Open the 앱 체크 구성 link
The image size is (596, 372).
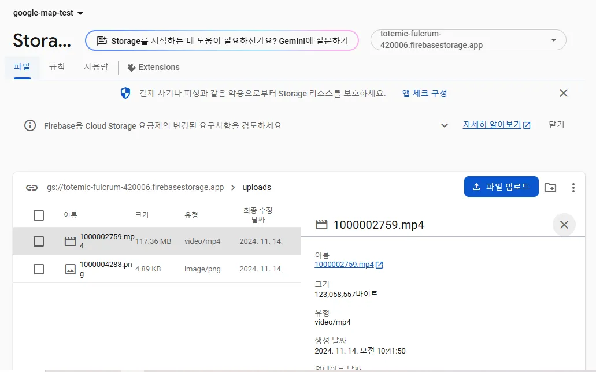tap(424, 93)
